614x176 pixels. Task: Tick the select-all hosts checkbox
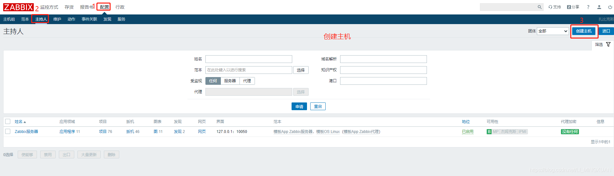point(8,122)
